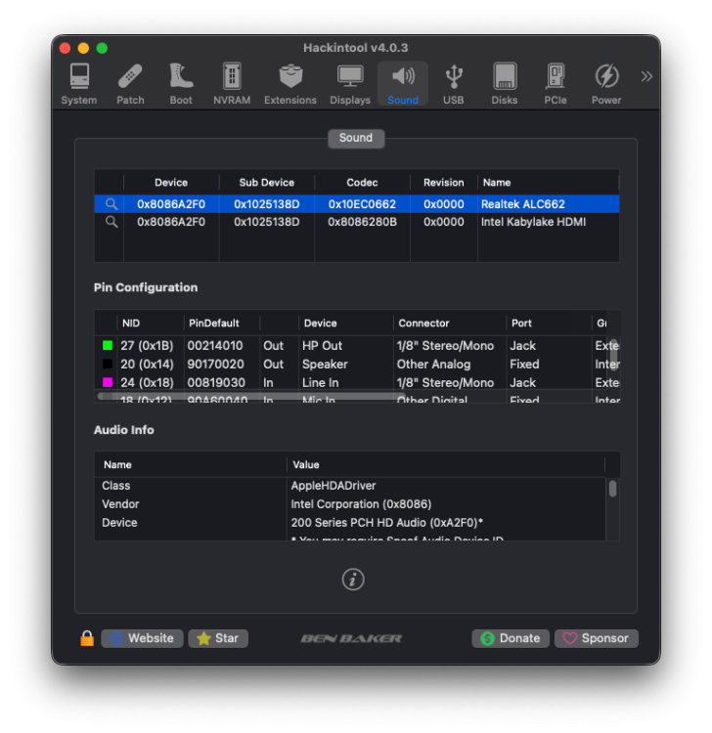Click codec value 0x10EC0662

click(362, 204)
